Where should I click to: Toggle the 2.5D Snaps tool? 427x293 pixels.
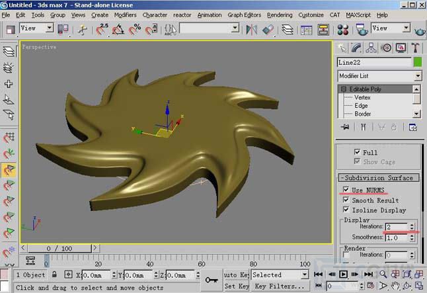102,30
